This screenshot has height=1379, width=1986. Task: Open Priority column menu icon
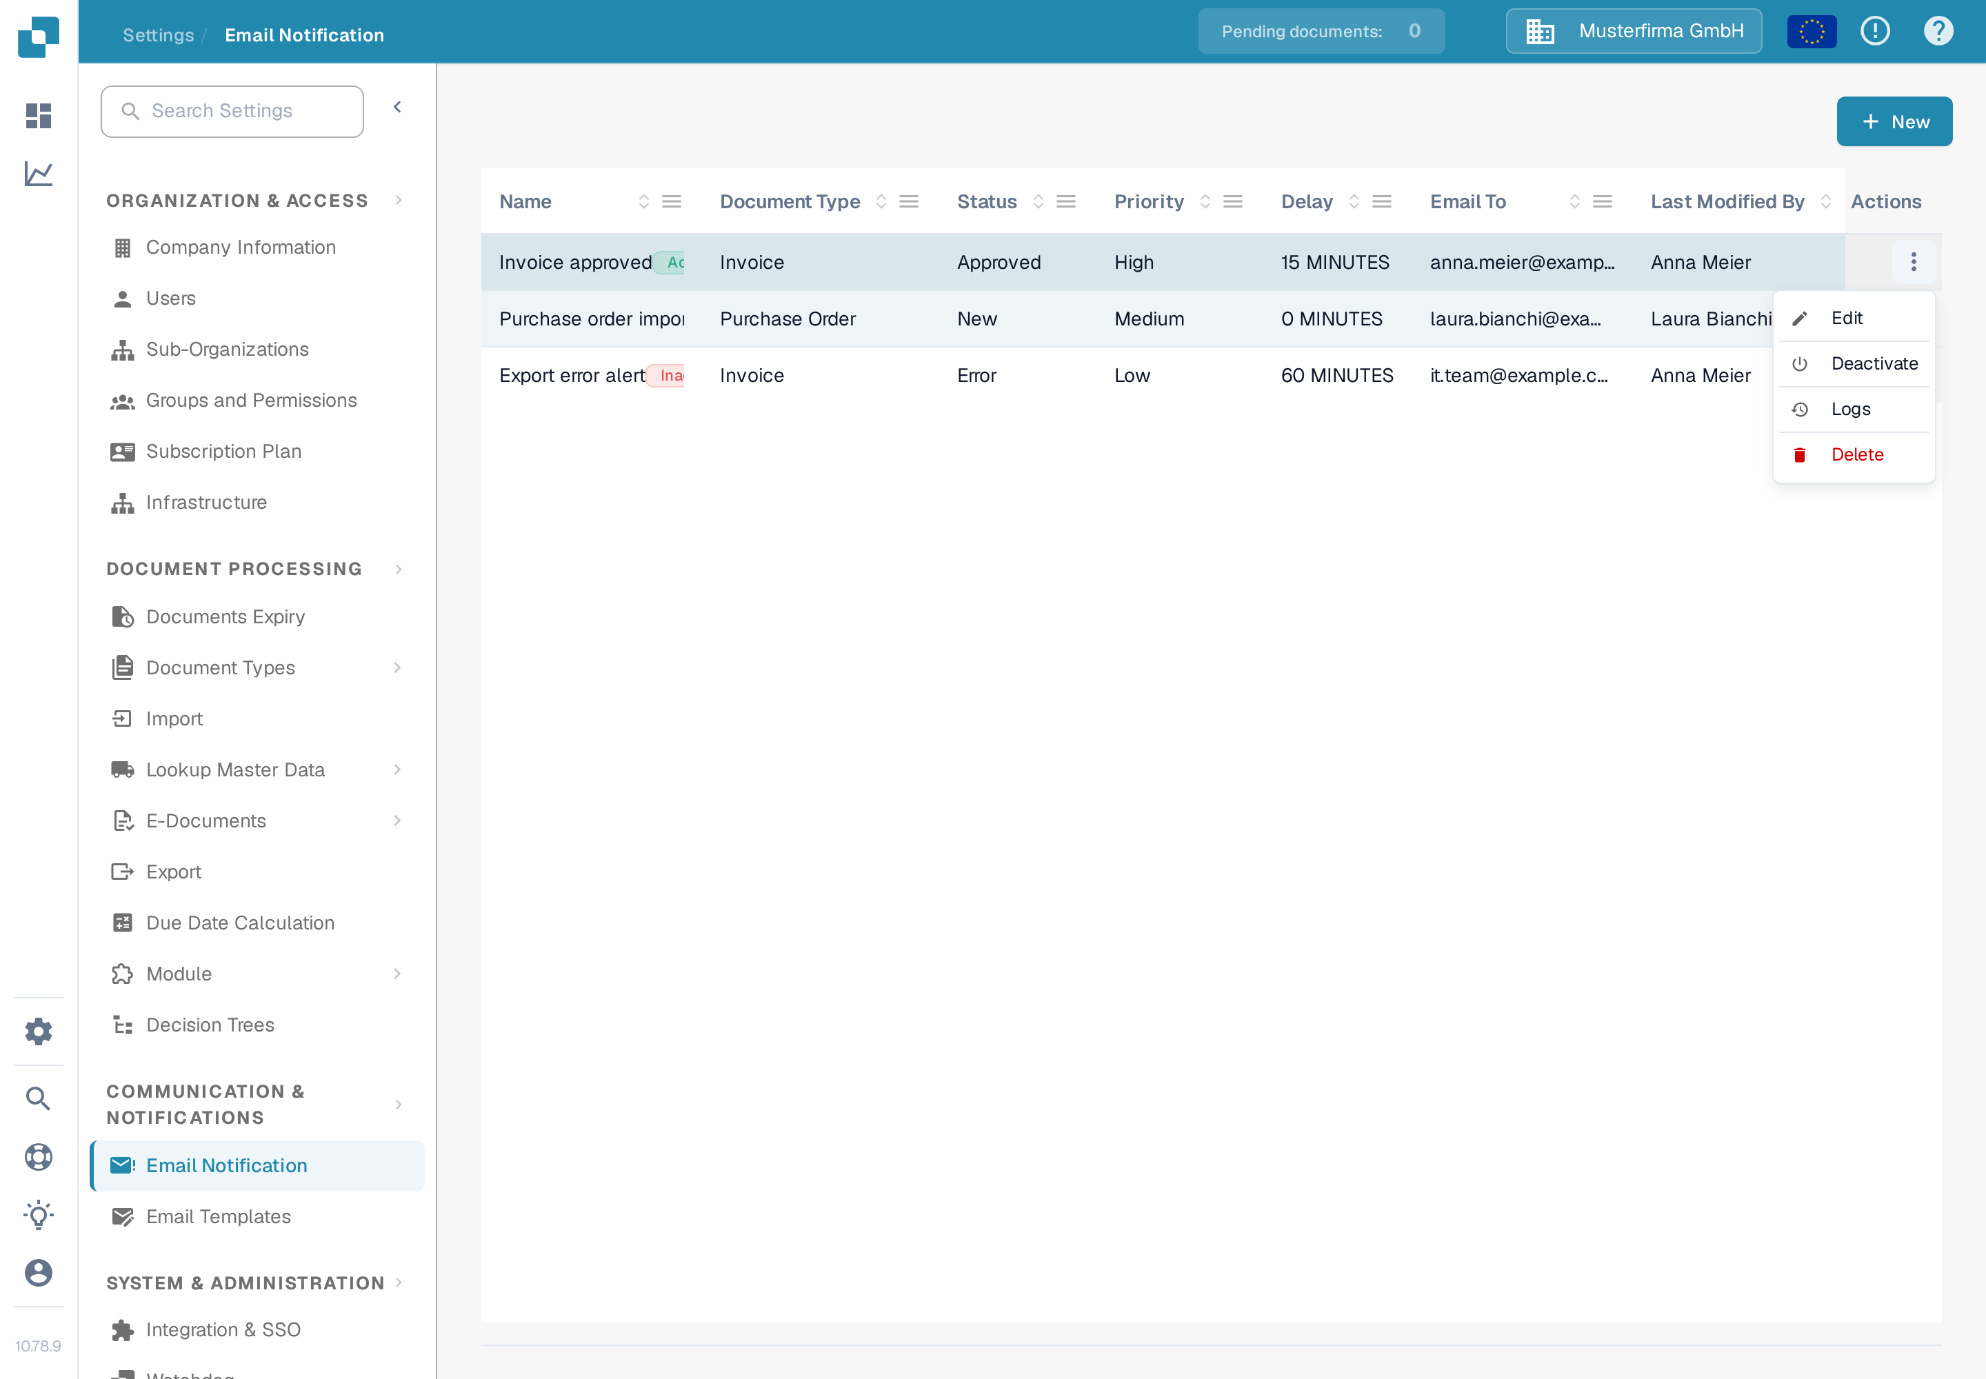[1232, 201]
